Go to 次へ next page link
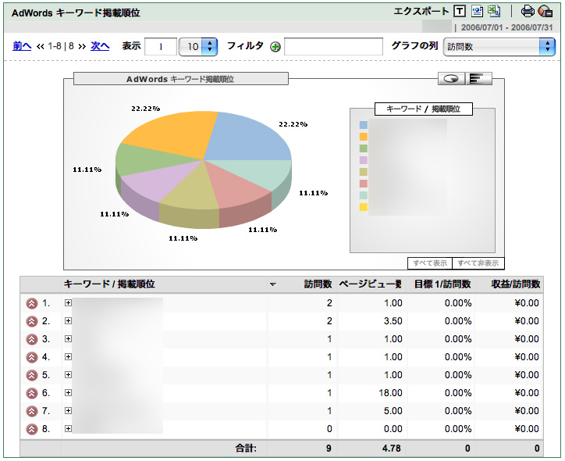This screenshot has width=565, height=461. point(100,46)
